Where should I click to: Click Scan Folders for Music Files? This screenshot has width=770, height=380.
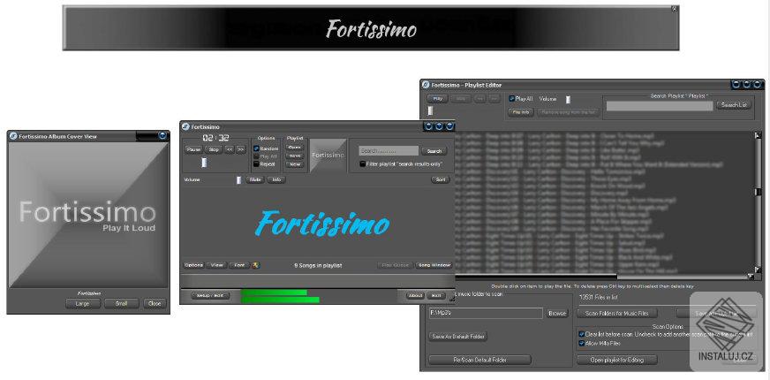tap(616, 313)
